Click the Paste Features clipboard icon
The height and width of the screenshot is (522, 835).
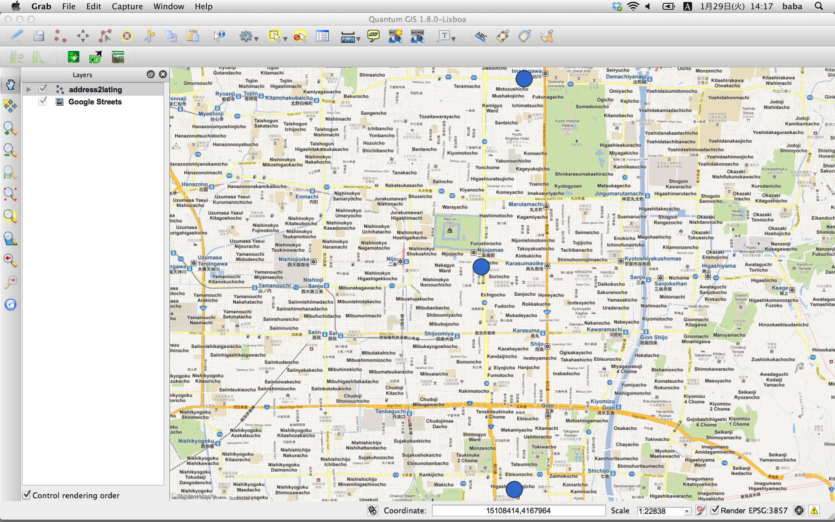coord(193,36)
